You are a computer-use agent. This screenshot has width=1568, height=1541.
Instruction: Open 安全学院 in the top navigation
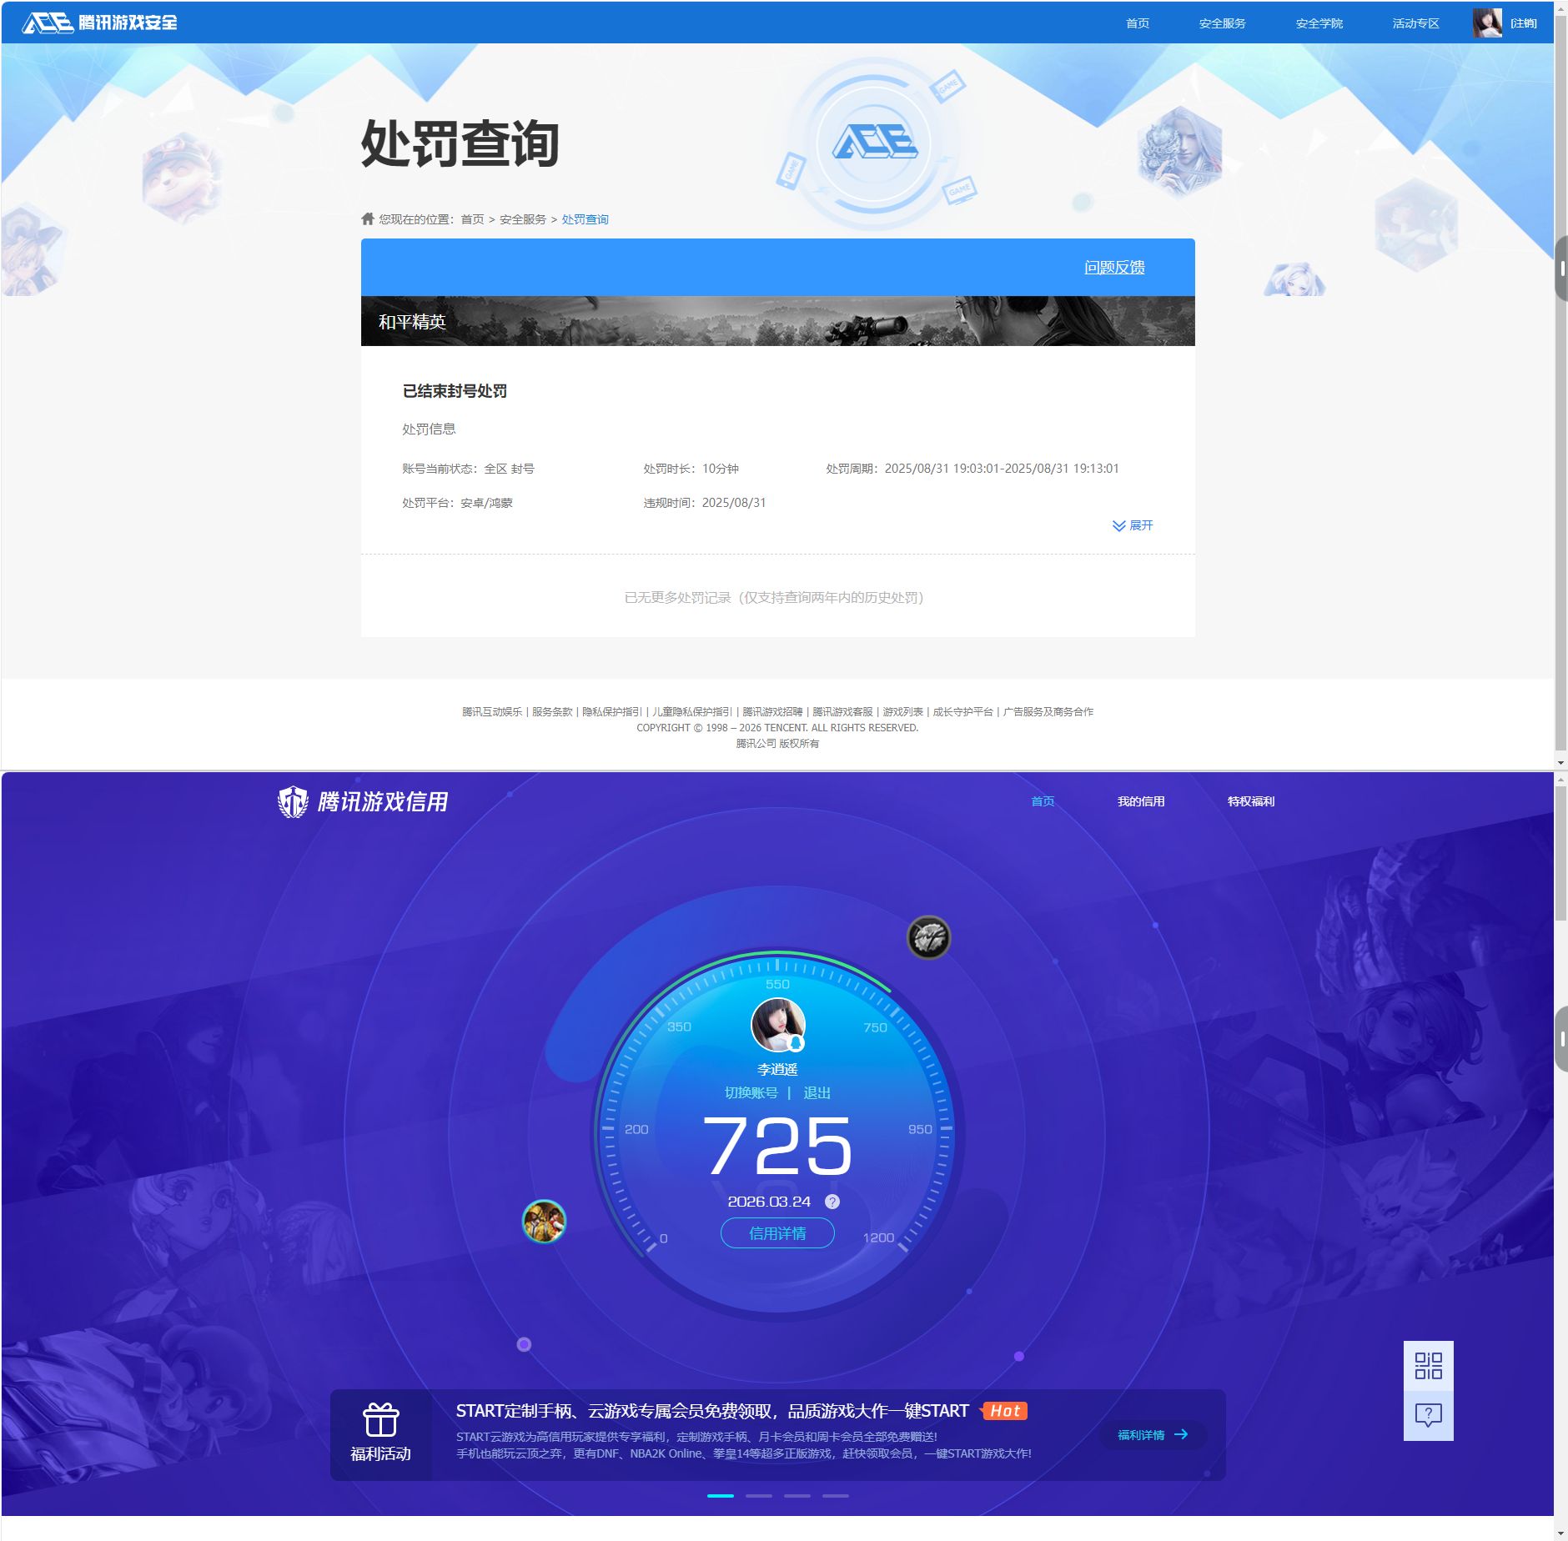pos(1318,23)
